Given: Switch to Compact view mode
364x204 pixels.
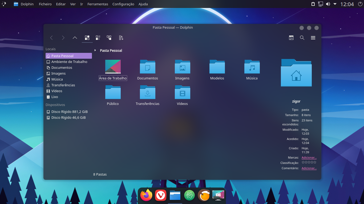Looking at the screenshot, I should coord(98,38).
